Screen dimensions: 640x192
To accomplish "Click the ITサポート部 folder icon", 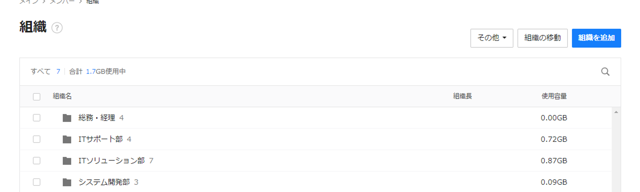I will 67,139.
